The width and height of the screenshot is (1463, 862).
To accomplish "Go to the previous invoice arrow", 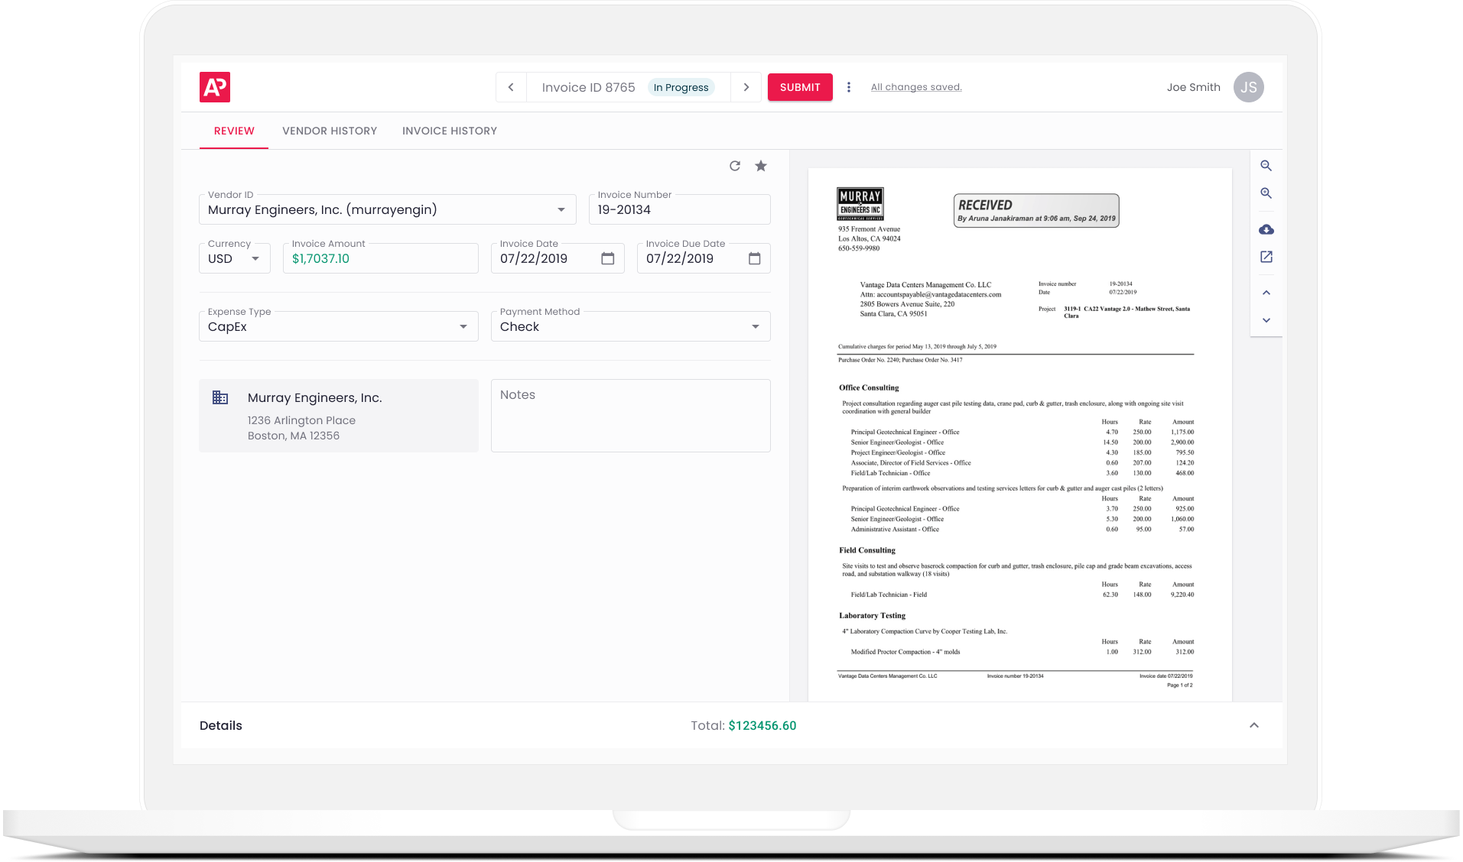I will click(x=511, y=87).
